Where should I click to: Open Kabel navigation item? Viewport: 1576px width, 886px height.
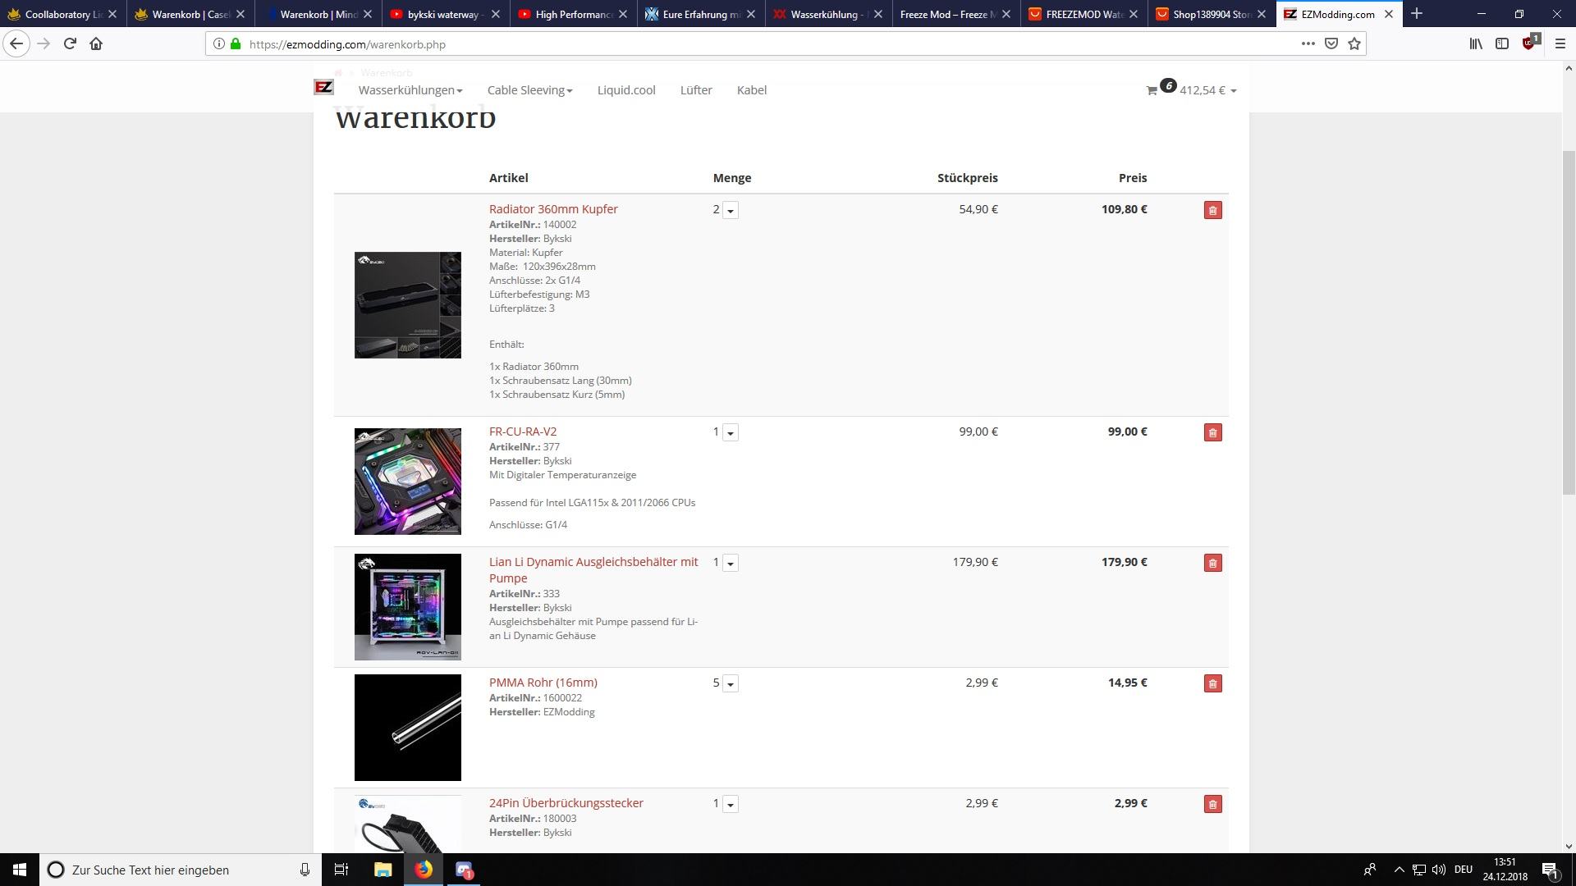coord(752,90)
